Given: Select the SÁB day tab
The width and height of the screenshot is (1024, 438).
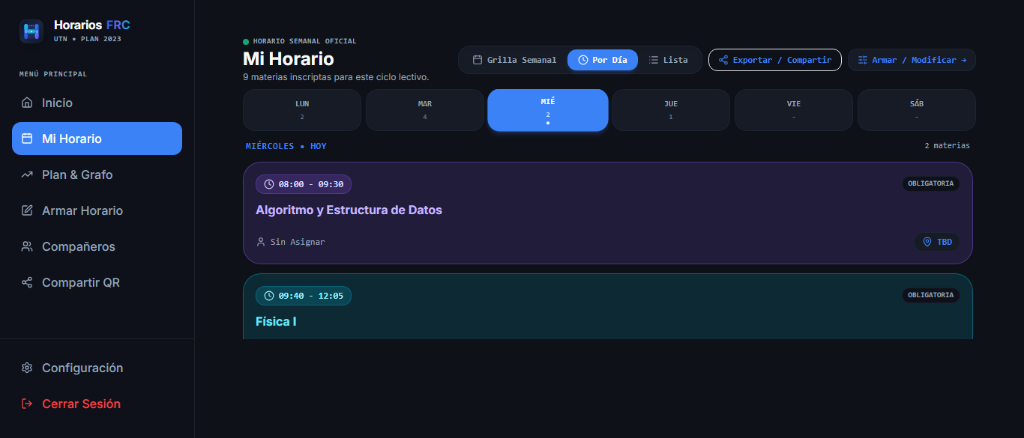Looking at the screenshot, I should point(917,110).
